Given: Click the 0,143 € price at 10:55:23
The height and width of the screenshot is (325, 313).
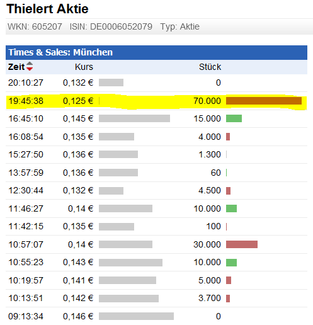Looking at the screenshot, I should pyautogui.click(x=78, y=262).
